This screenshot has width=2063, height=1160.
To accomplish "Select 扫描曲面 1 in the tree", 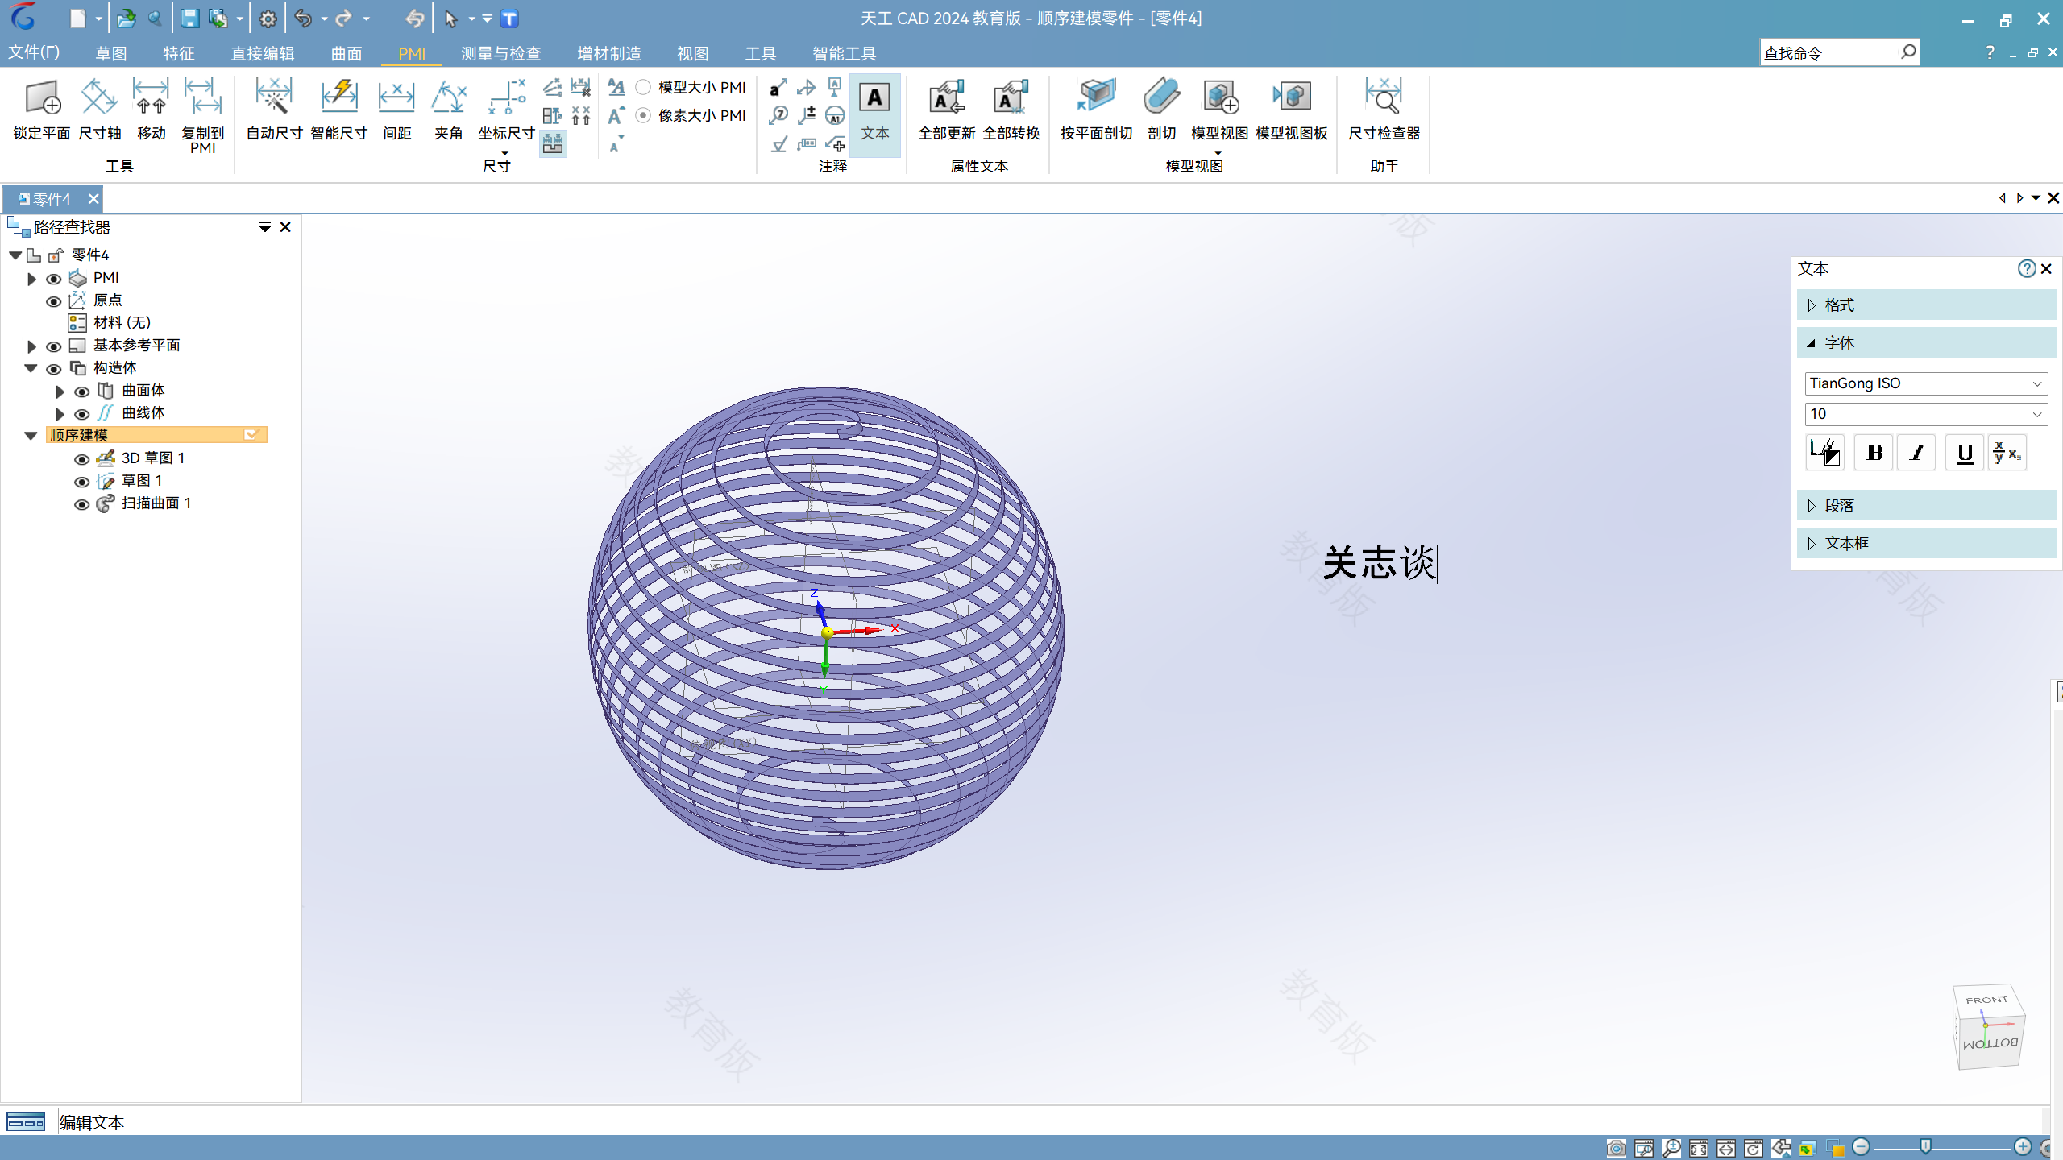I will pyautogui.click(x=156, y=503).
